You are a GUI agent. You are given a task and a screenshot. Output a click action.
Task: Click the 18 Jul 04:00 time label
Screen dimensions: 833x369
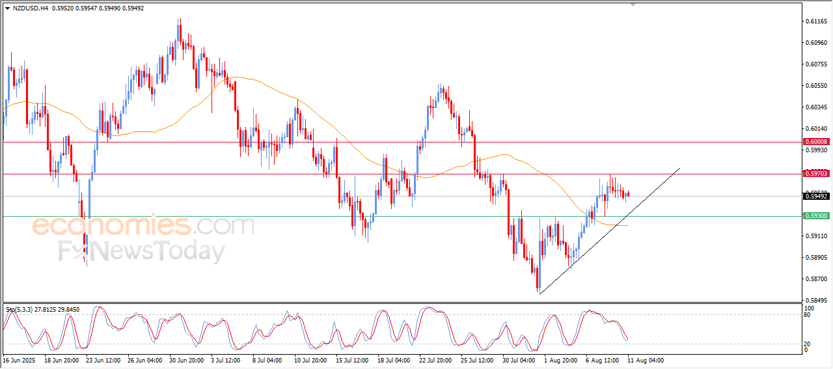point(394,359)
